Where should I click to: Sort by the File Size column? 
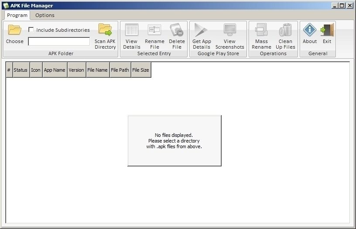click(141, 70)
